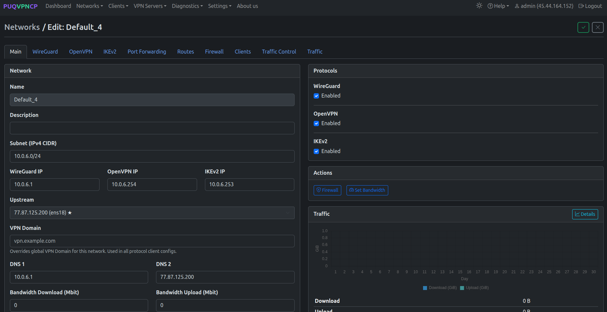Image resolution: width=607 pixels, height=312 pixels.
Task: Save changes with the green checkmark icon
Action: pyautogui.click(x=583, y=27)
